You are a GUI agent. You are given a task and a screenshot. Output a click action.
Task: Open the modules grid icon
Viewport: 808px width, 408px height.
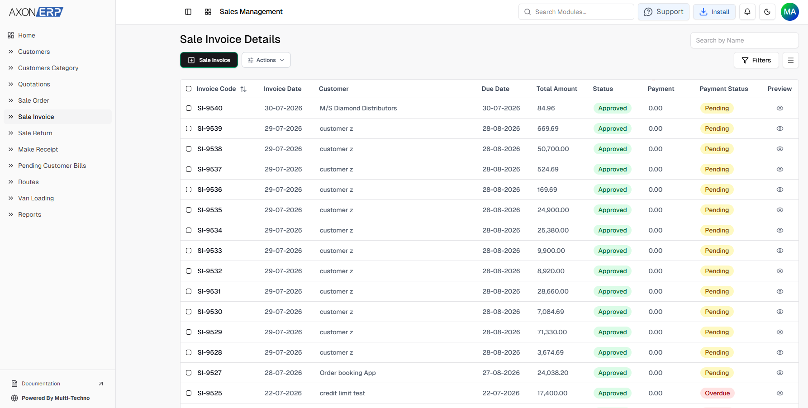coord(208,12)
